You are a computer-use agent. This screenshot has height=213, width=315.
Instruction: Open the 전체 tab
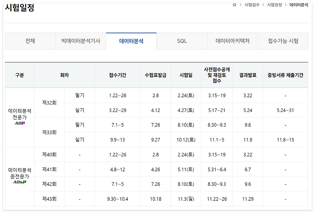click(x=30, y=41)
